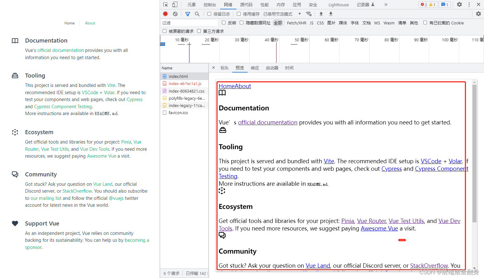Filter requests by Fetch/XHR type

click(297, 23)
